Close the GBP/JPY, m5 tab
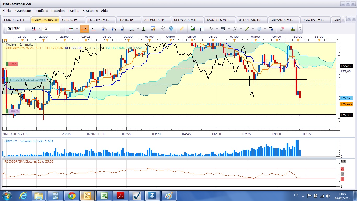 point(56,20)
